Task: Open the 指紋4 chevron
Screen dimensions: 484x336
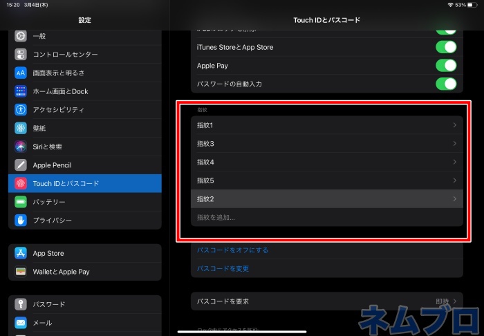Action: tap(455, 162)
